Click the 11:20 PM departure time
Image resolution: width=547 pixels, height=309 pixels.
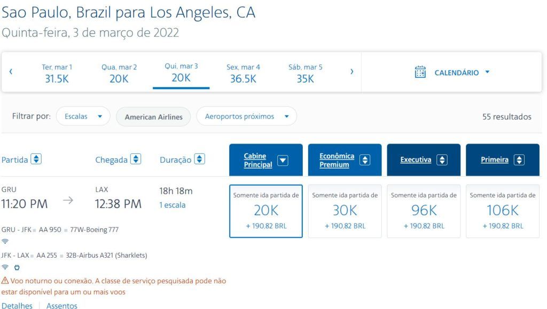(x=25, y=204)
